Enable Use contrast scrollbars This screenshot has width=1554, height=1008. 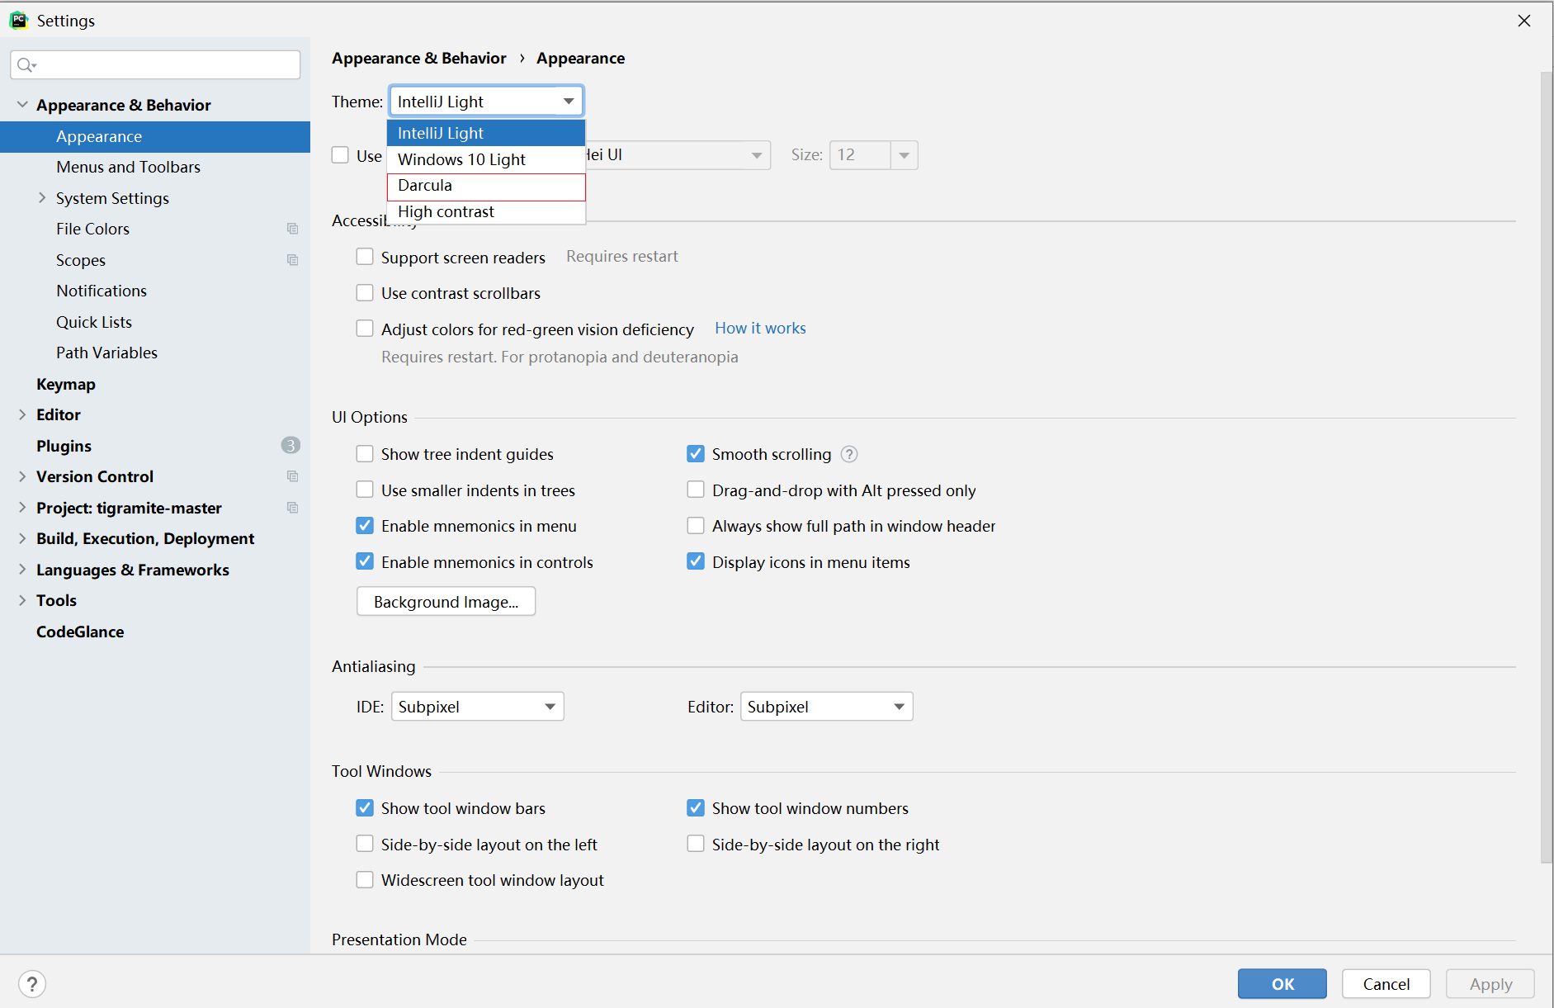tap(365, 293)
